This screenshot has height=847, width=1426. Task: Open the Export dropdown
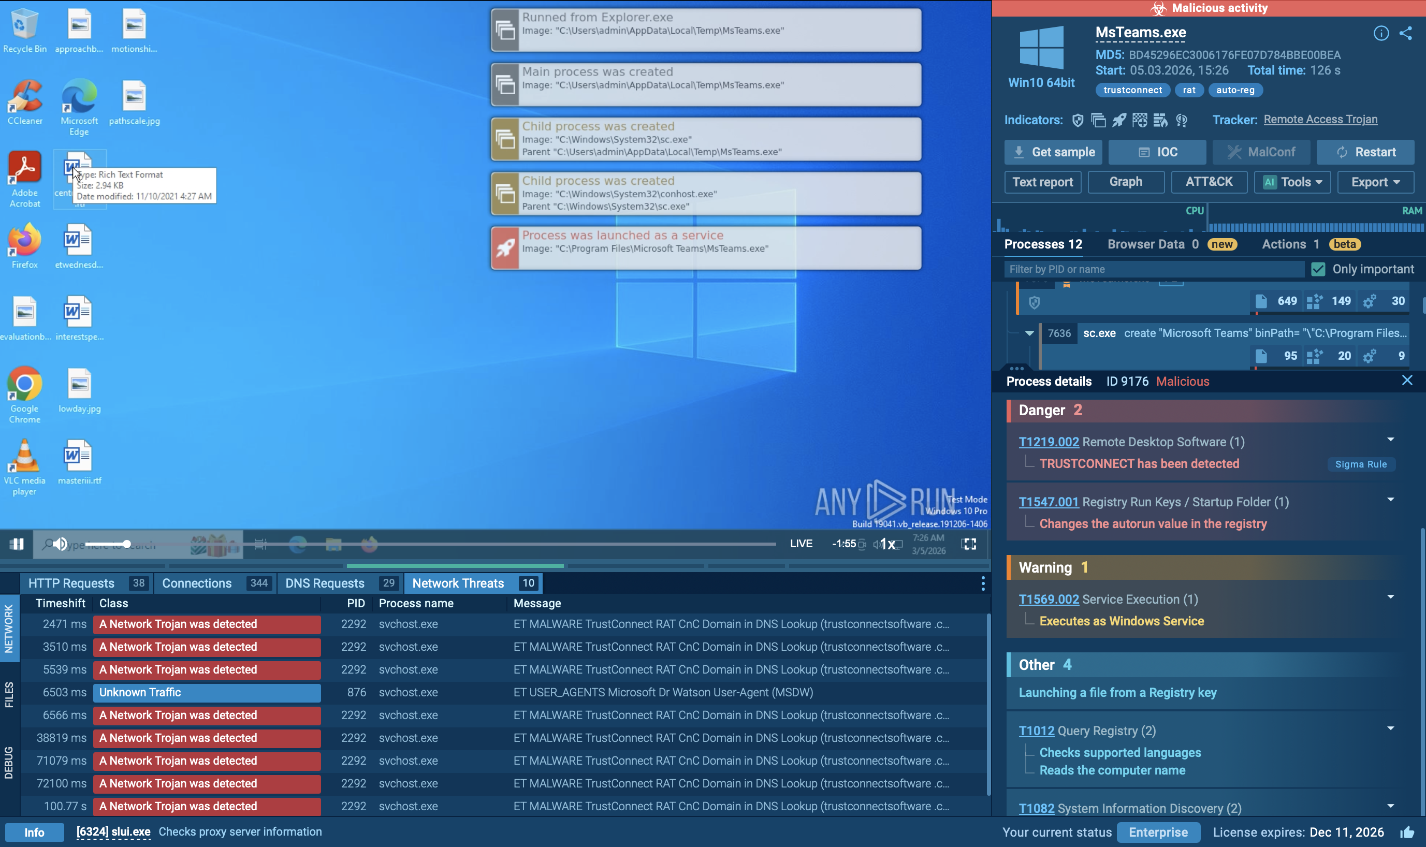(x=1375, y=182)
